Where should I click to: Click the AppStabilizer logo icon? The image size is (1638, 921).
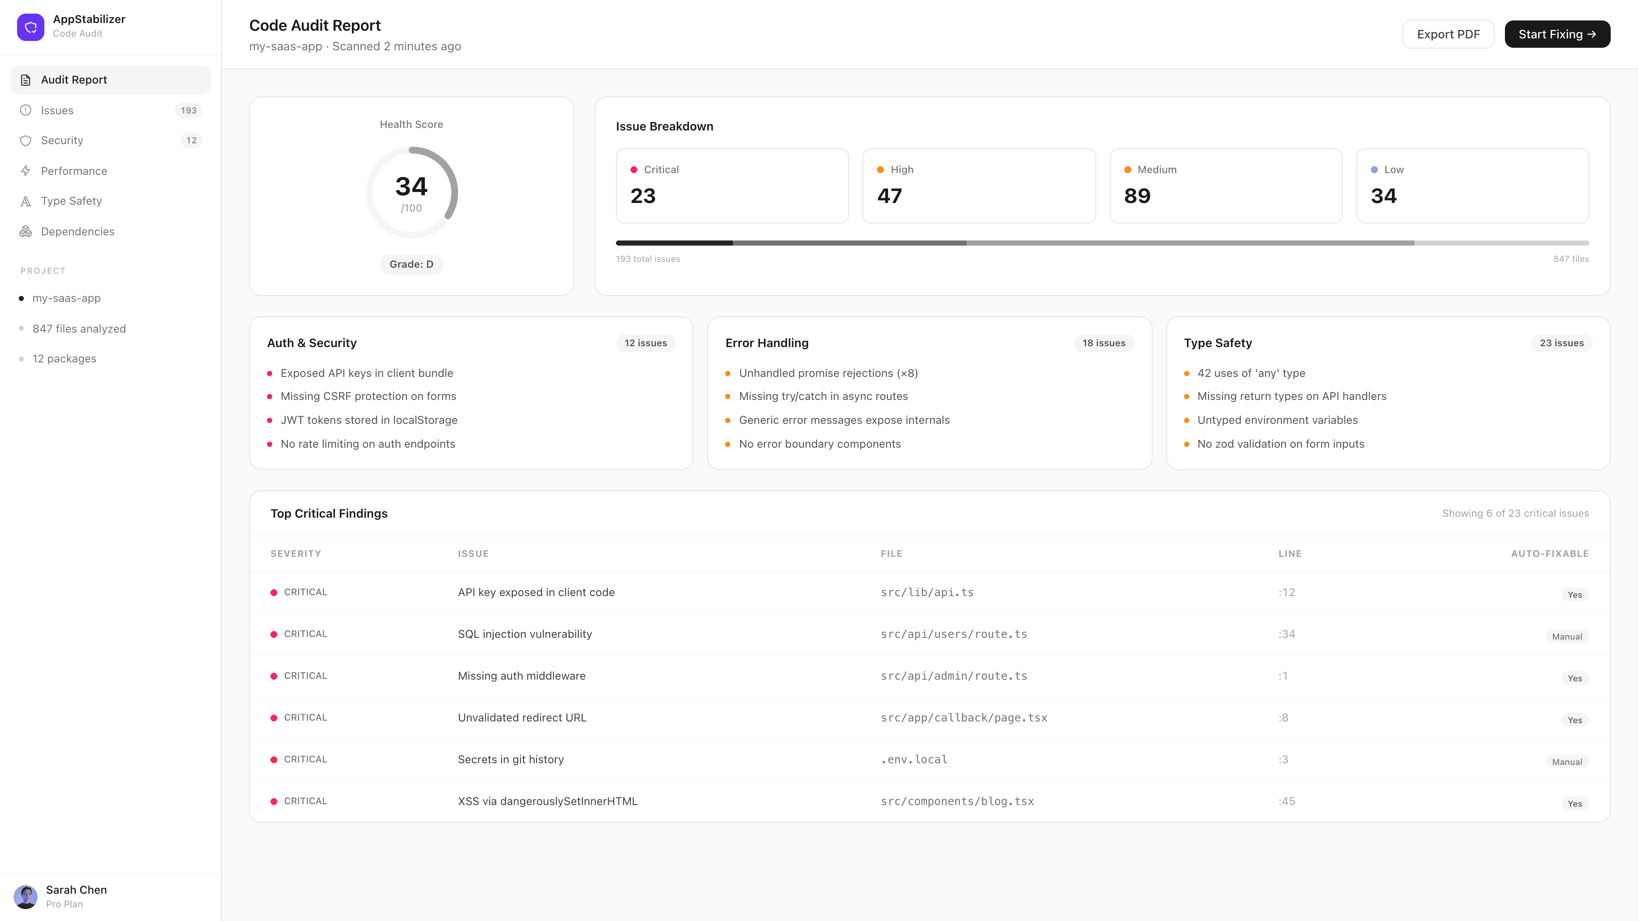[x=31, y=27]
